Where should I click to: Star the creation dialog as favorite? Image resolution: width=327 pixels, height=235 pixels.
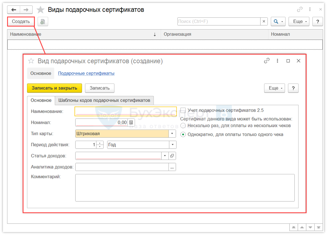(x=31, y=61)
